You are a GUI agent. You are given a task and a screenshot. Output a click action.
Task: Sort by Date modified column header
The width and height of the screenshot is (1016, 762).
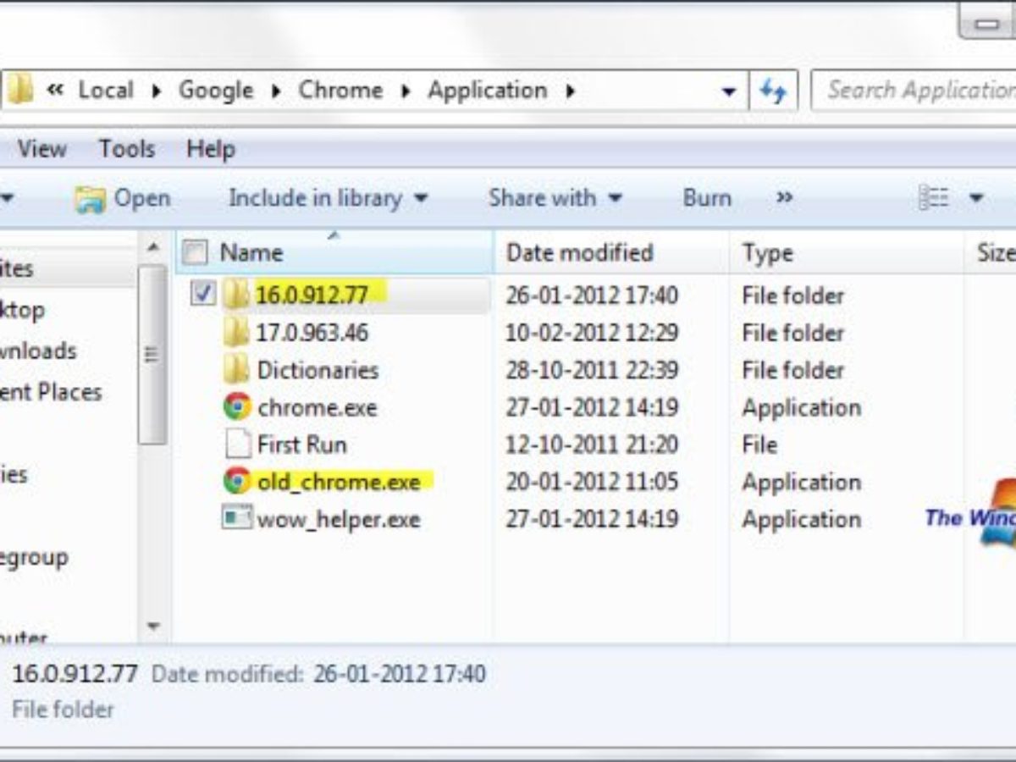tap(580, 252)
